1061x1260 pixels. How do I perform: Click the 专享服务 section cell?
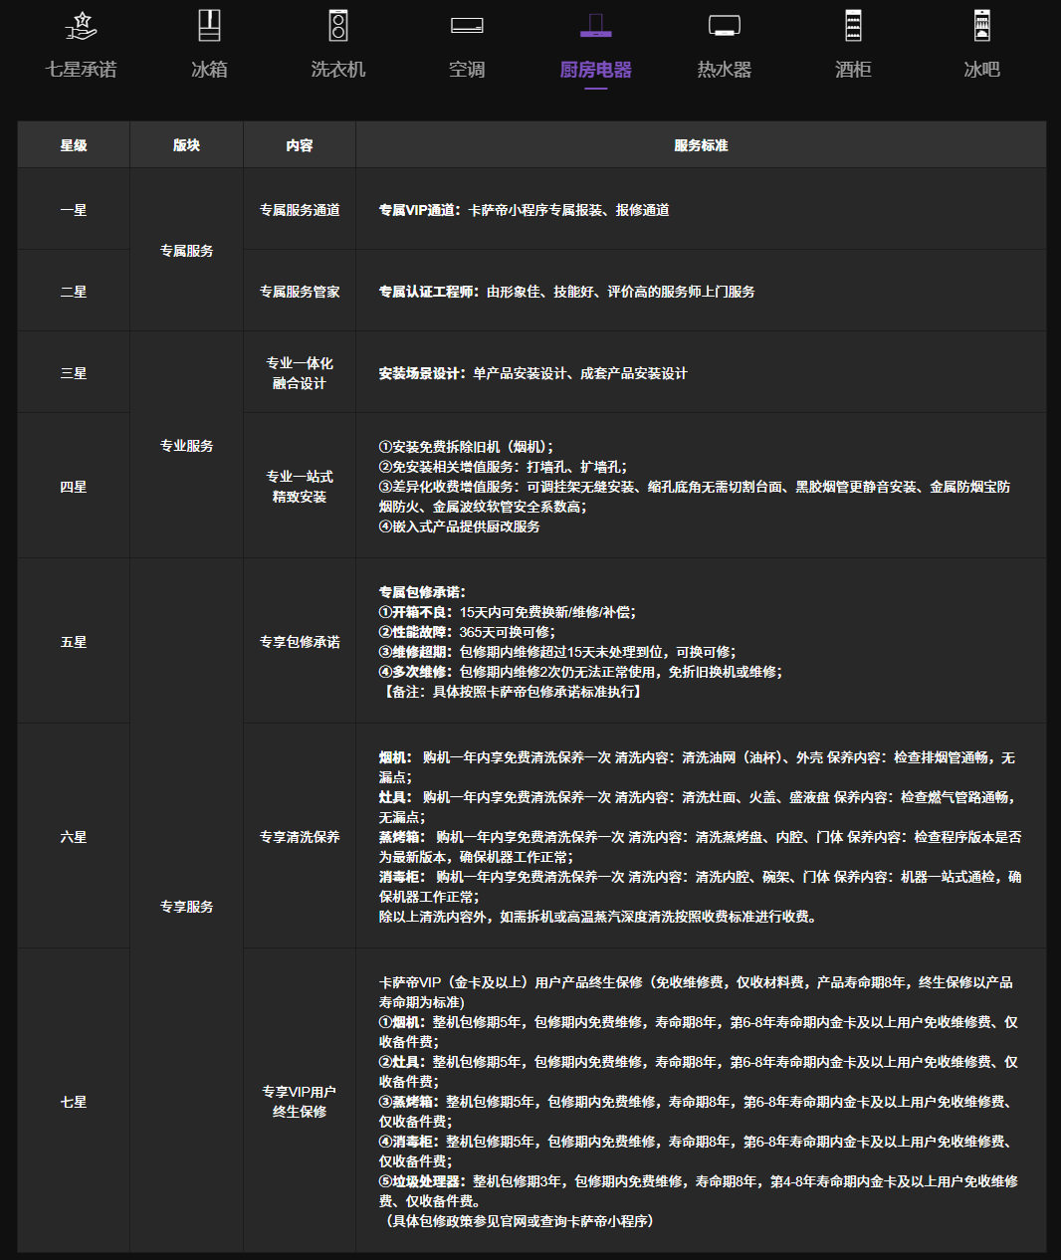click(187, 907)
